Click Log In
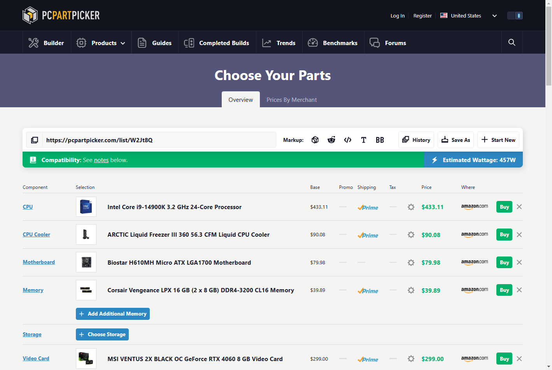This screenshot has height=370, width=552. coord(398,16)
